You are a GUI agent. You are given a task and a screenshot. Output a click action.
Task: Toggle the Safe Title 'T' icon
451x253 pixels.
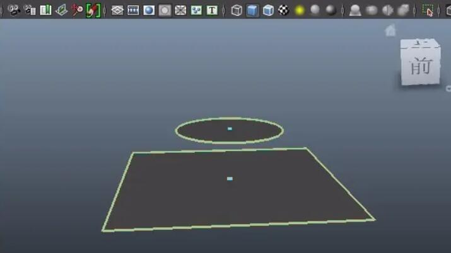(212, 10)
